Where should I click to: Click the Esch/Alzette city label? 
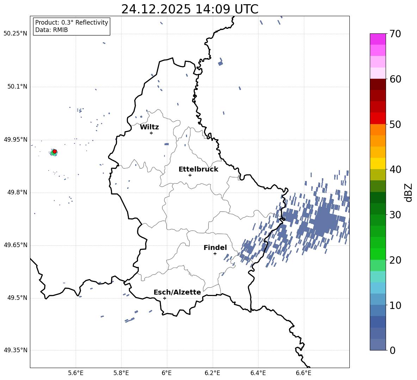(177, 292)
